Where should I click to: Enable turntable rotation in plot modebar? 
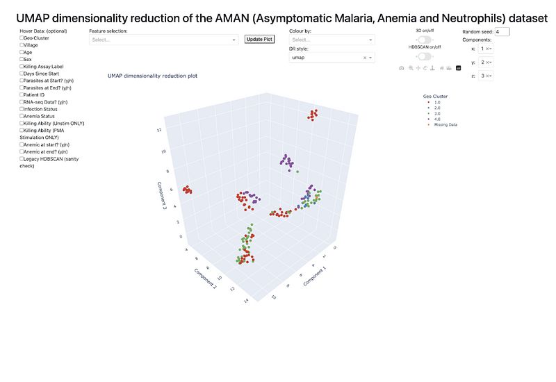tap(433, 68)
